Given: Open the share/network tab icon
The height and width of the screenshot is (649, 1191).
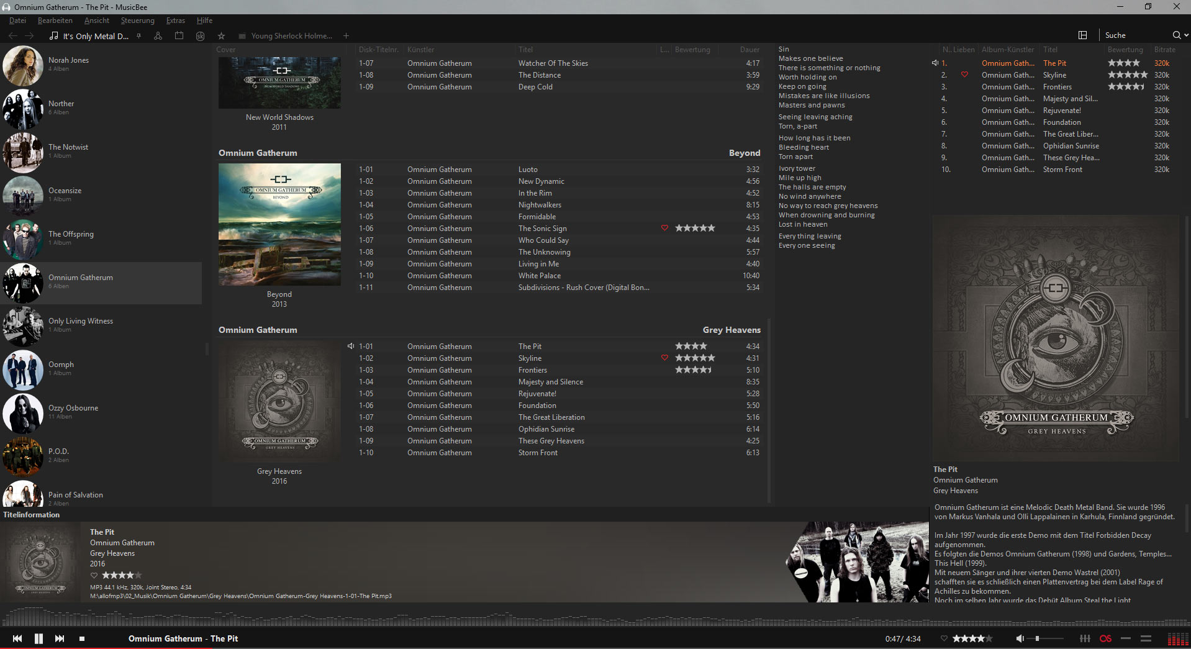Looking at the screenshot, I should click(158, 36).
